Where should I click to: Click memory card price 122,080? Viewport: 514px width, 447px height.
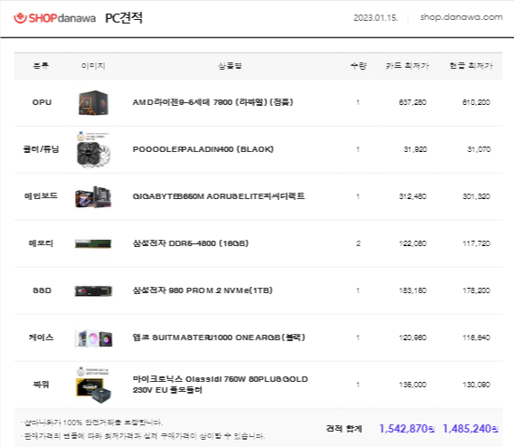point(413,243)
